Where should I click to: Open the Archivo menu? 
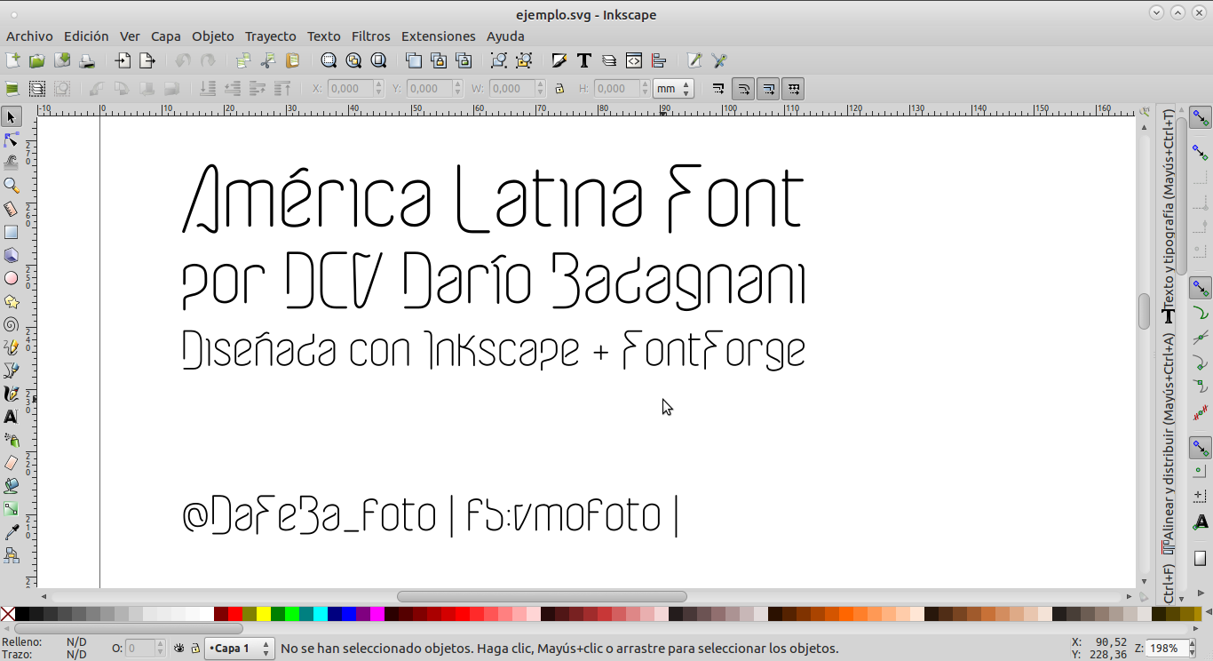coord(29,36)
